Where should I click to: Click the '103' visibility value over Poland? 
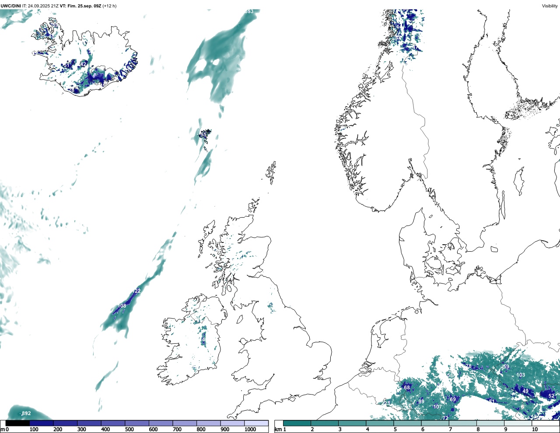tap(521, 375)
